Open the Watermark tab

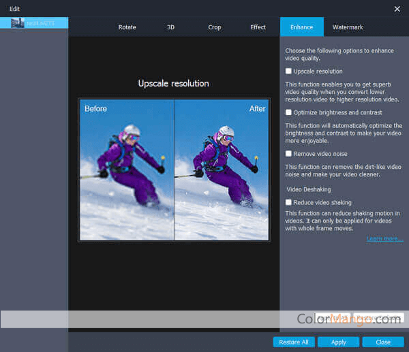348,27
